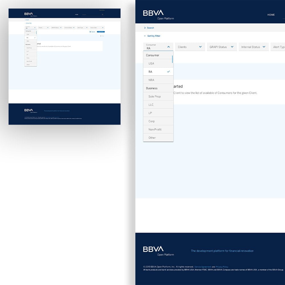285x285 pixels.
Task: Click the checkmark beside RA in enlarged list
Action: coord(168,72)
